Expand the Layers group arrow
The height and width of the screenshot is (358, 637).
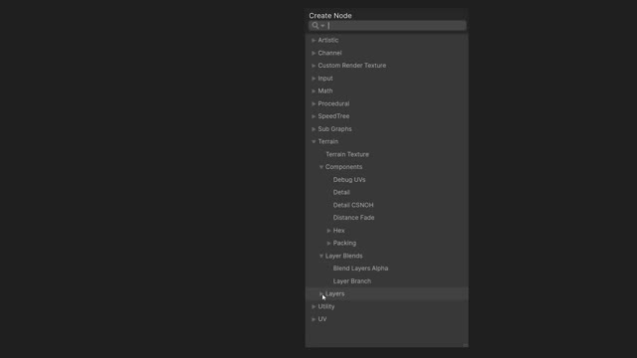[x=321, y=293]
